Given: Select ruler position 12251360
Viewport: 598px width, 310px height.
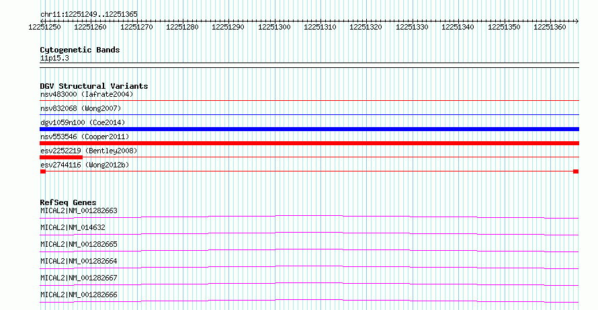Looking at the screenshot, I should click(550, 27).
